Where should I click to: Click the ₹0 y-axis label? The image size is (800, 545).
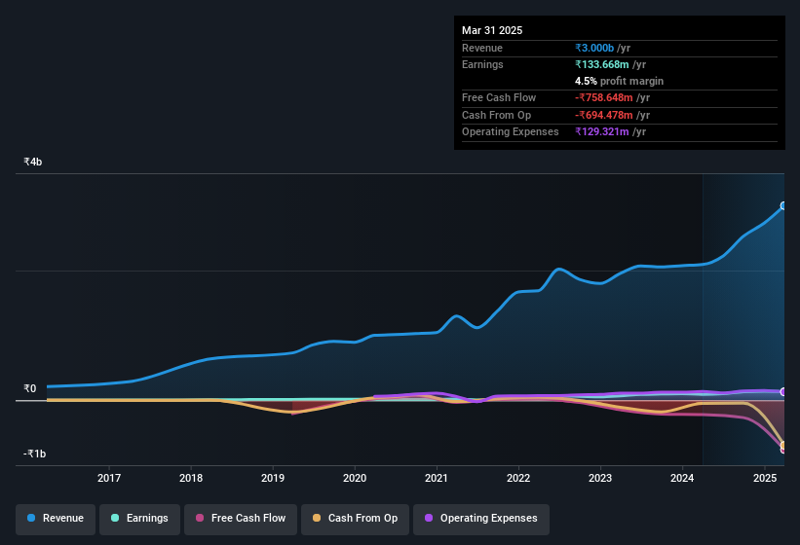(30, 388)
